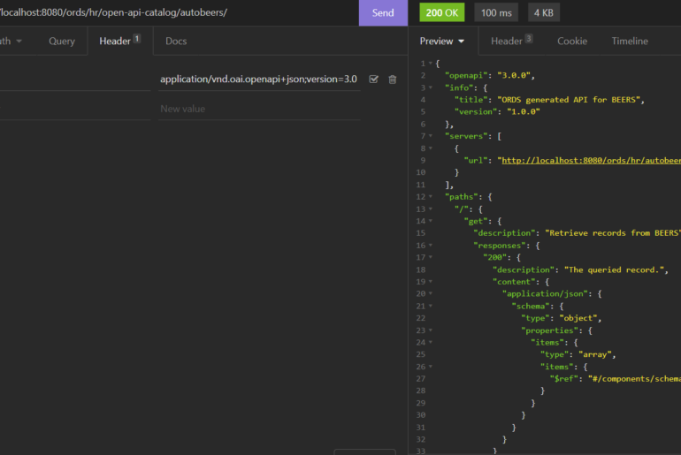The width and height of the screenshot is (681, 455).
Task: Click "The queried record." description text
Action: point(614,269)
